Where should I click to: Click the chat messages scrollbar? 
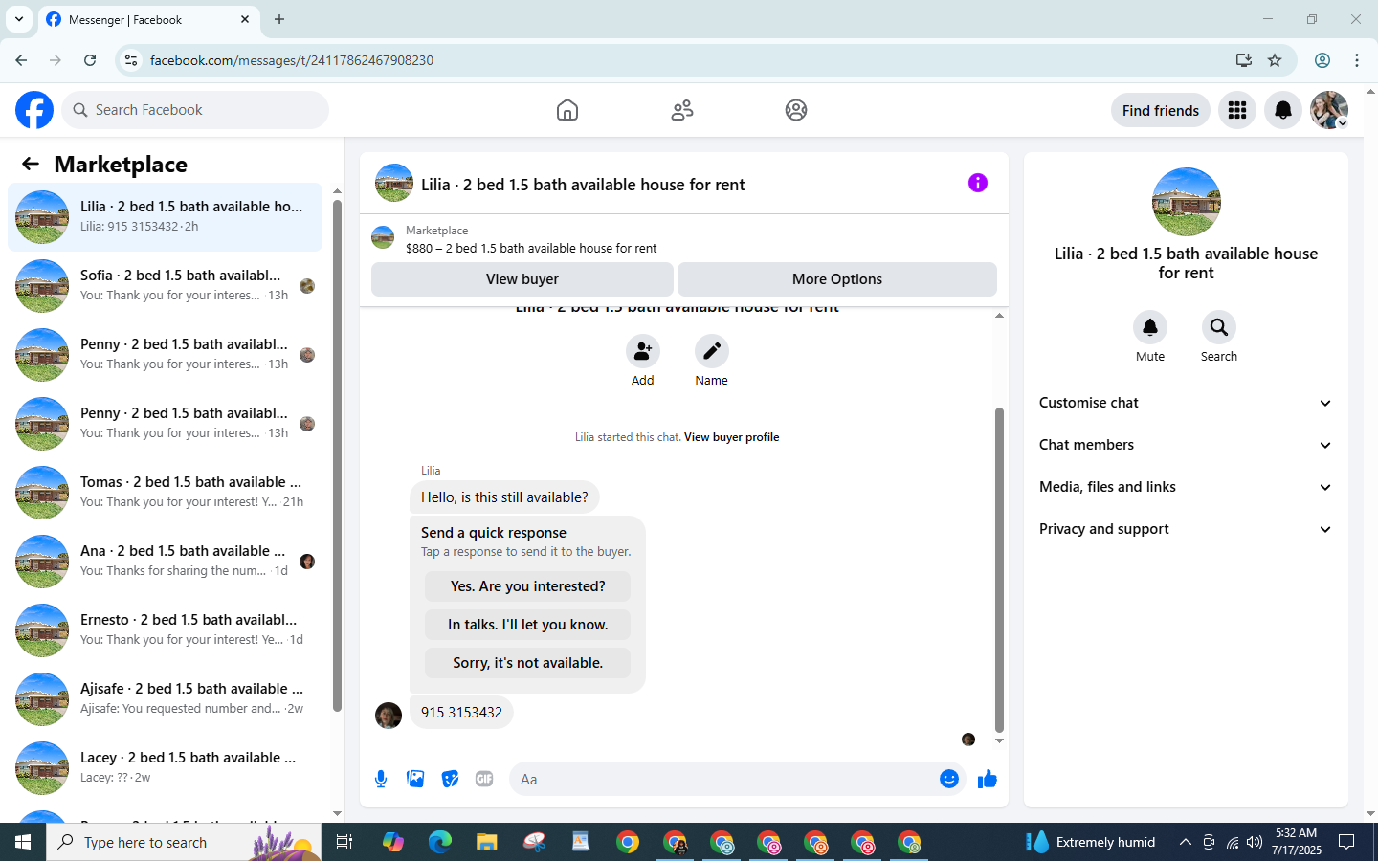(999, 569)
